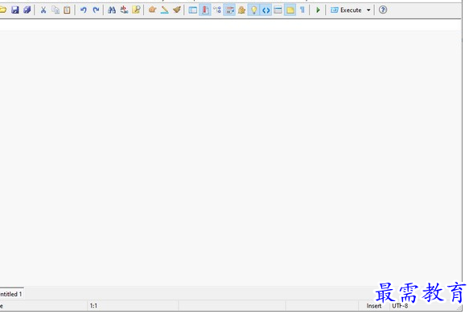Viewport: 473px width, 318px height.
Task: Open the Execute dropdown arrow
Action: 368,10
